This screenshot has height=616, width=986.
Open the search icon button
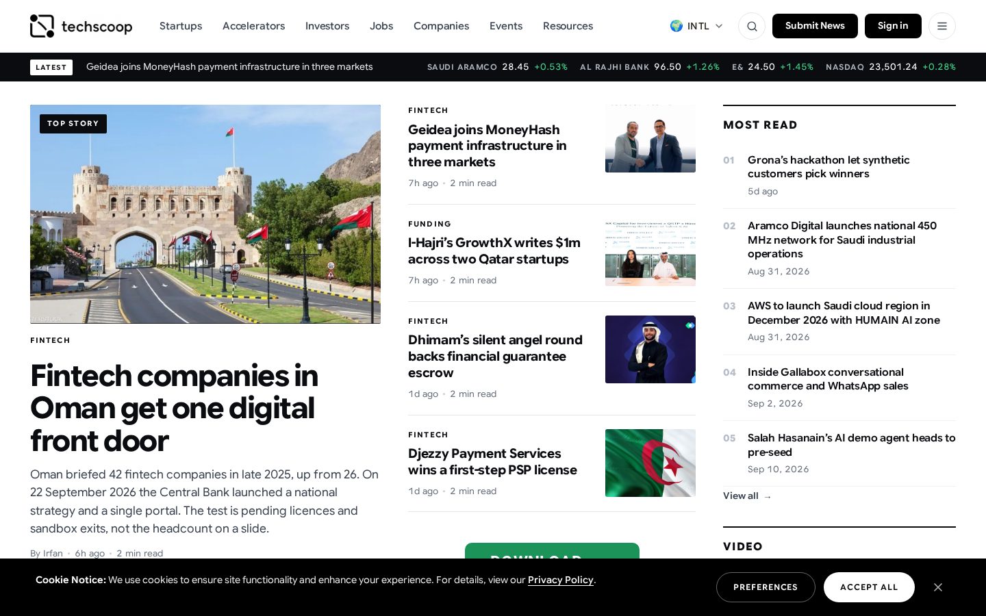pyautogui.click(x=752, y=26)
